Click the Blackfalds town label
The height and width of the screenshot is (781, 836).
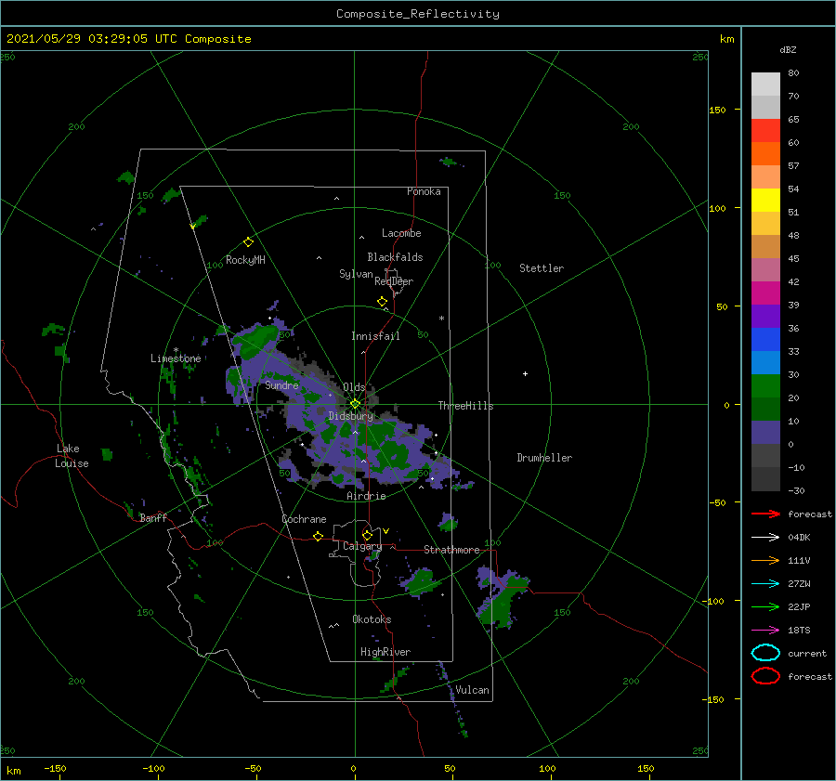395,257
